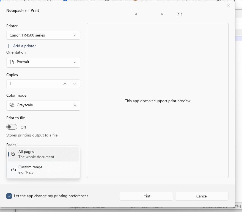
Task: Click the print preview pane
Action: click(158, 101)
